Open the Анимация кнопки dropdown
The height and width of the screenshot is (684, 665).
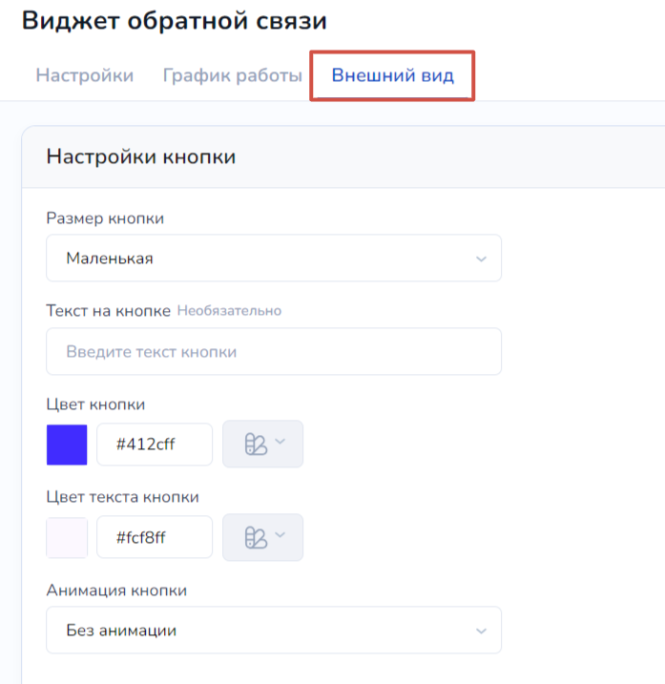(x=274, y=630)
